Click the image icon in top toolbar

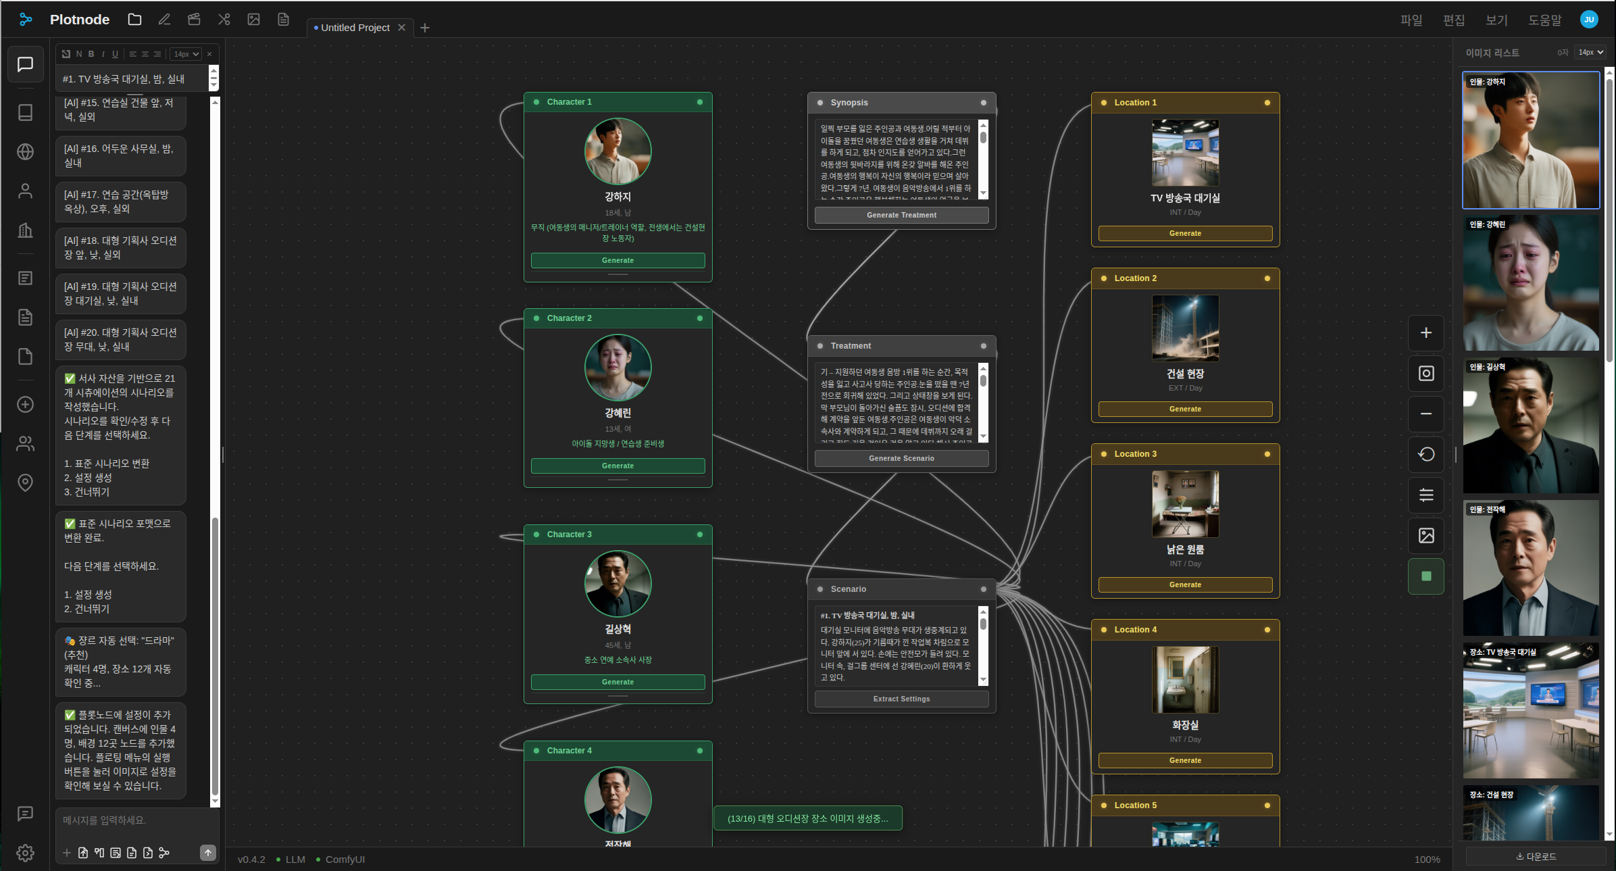pos(253,20)
